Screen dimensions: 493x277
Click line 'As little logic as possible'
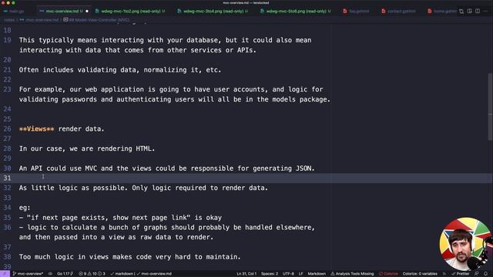pos(143,188)
